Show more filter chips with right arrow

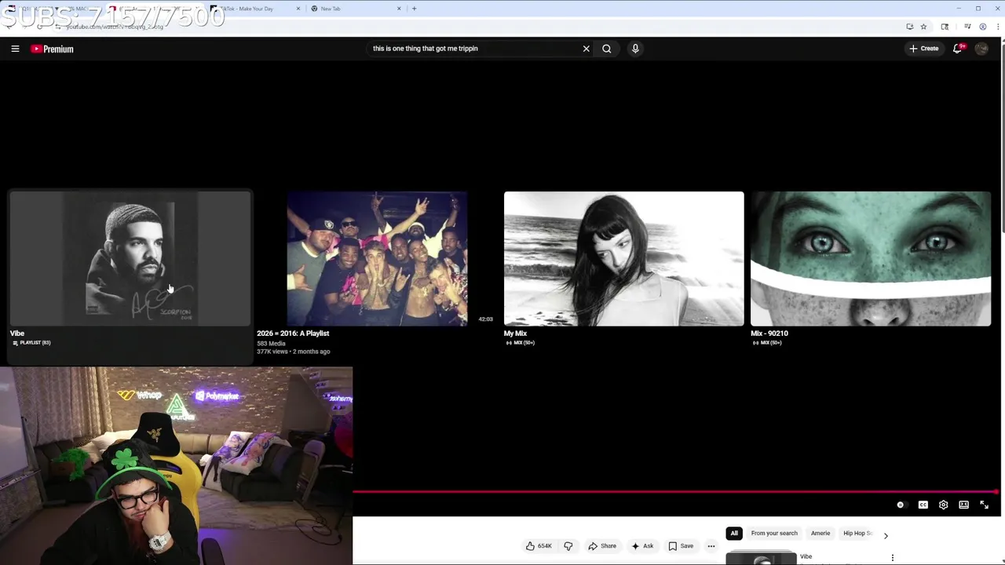886,535
